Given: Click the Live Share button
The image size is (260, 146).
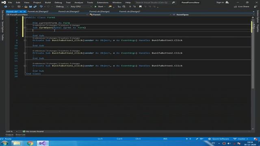Looking at the screenshot, I should pyautogui.click(x=242, y=6).
